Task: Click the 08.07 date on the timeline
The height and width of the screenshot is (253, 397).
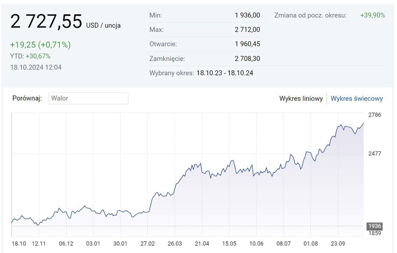Action: click(283, 244)
